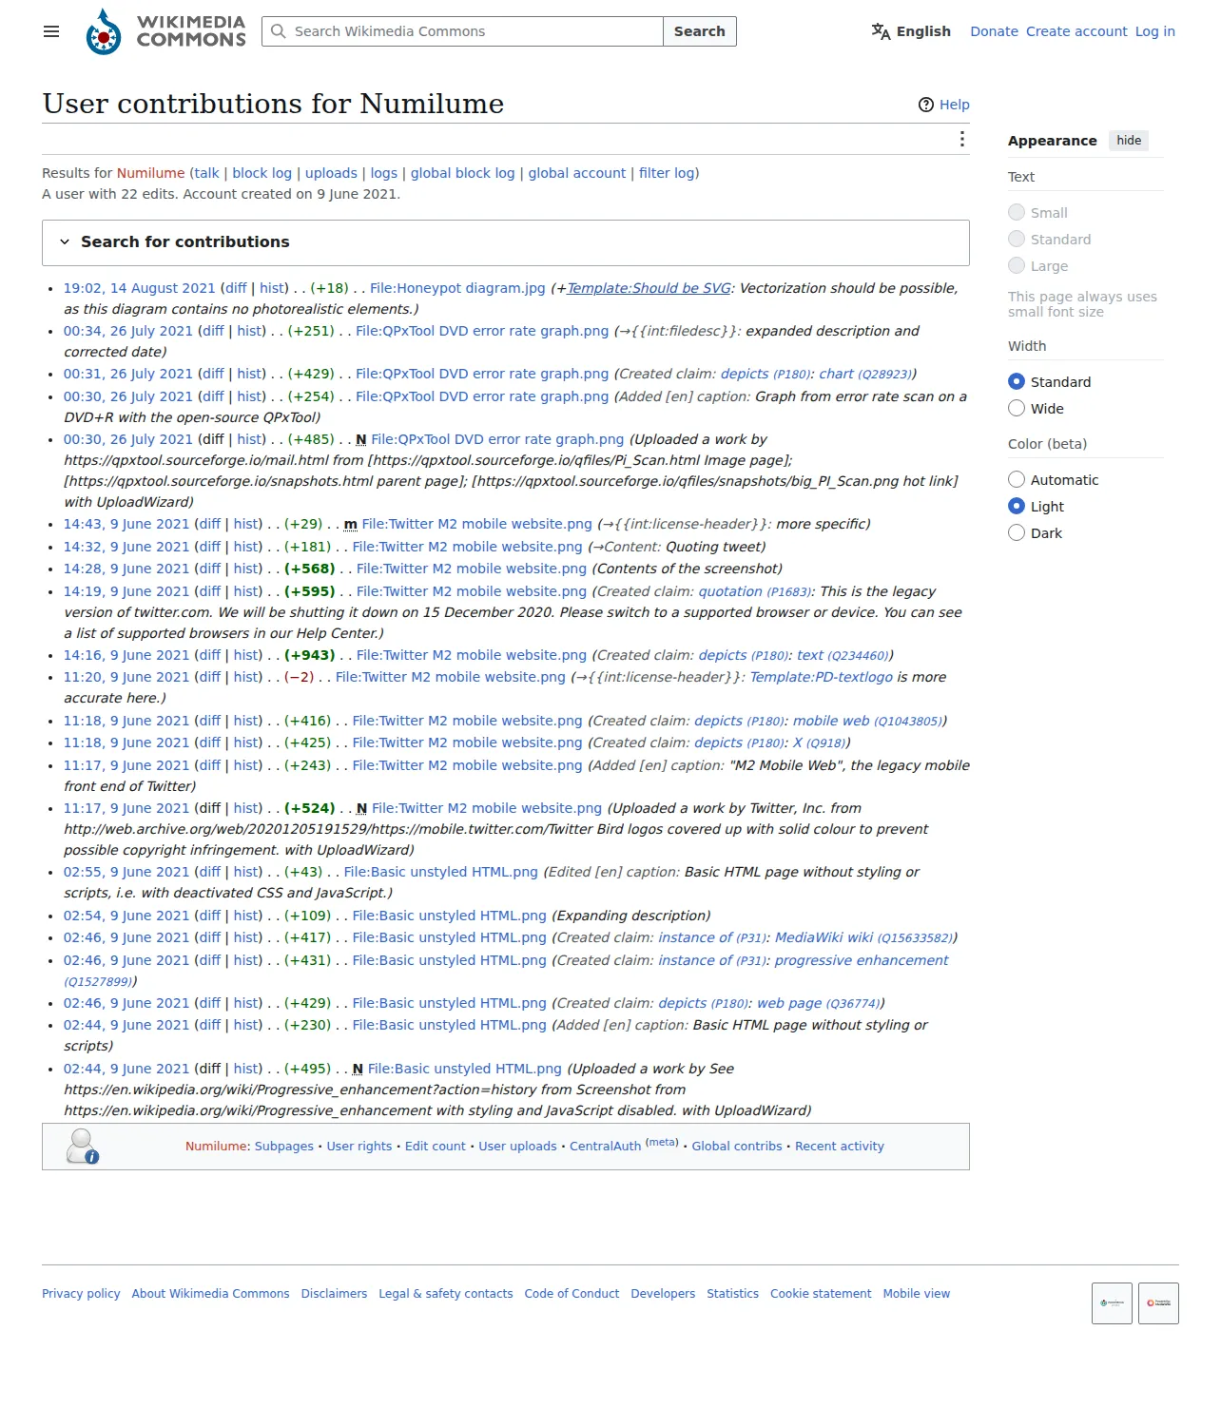This screenshot has height=1408, width=1221.
Task: Open Disclaimers footer link
Action: (x=334, y=1294)
